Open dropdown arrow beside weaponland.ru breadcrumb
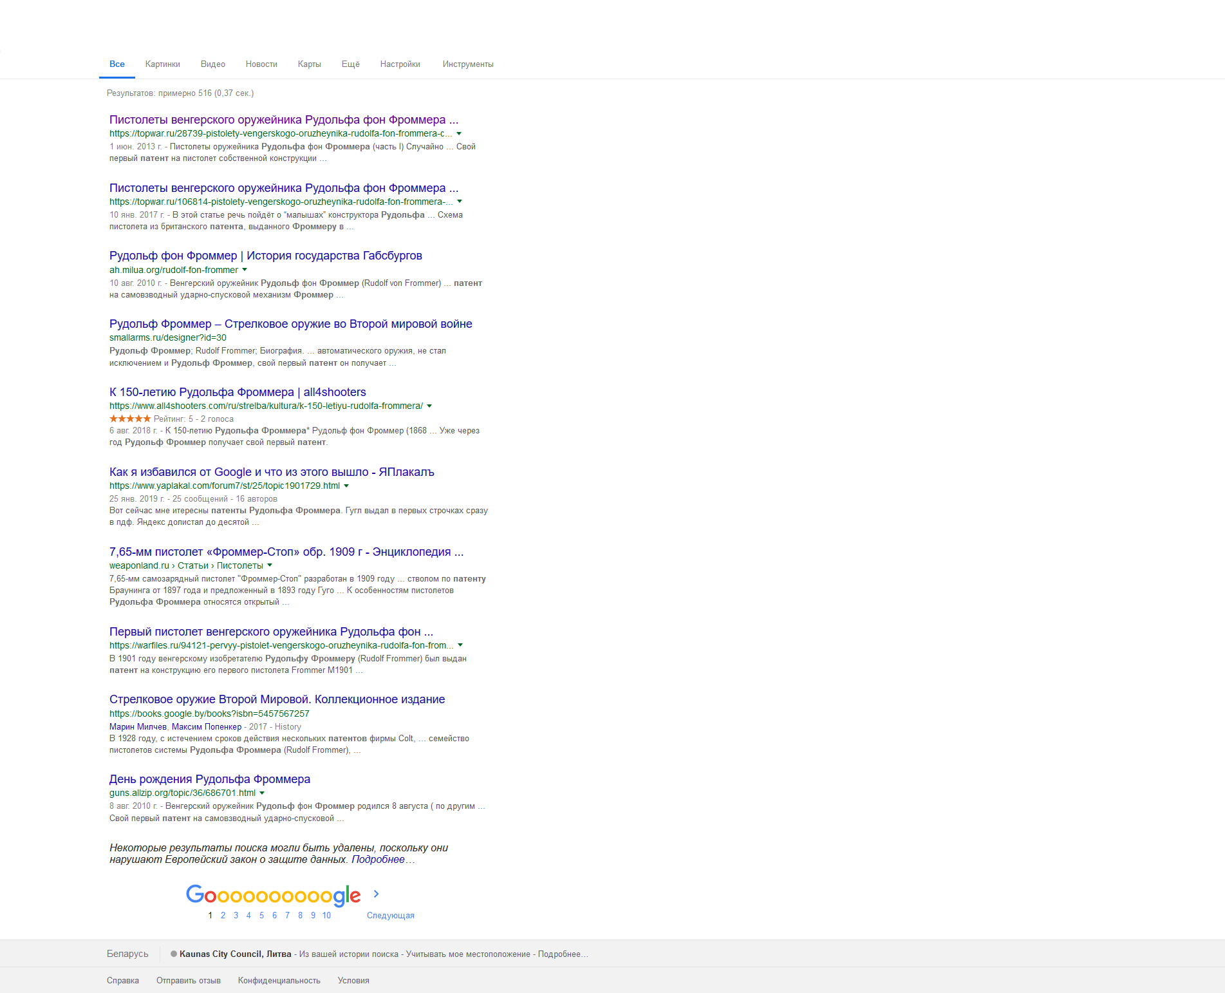Screen dimensions: 1225x993 click(x=270, y=565)
